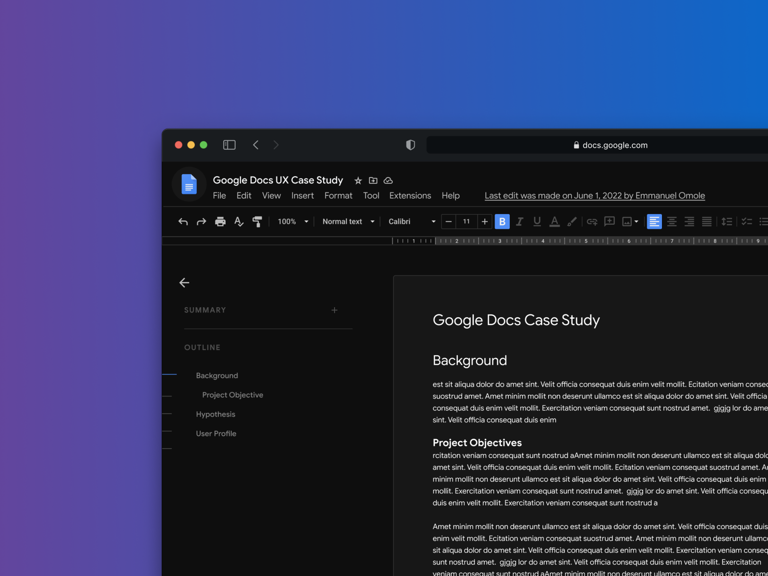Jump to Background in outline
The image size is (768, 576).
[x=217, y=375]
